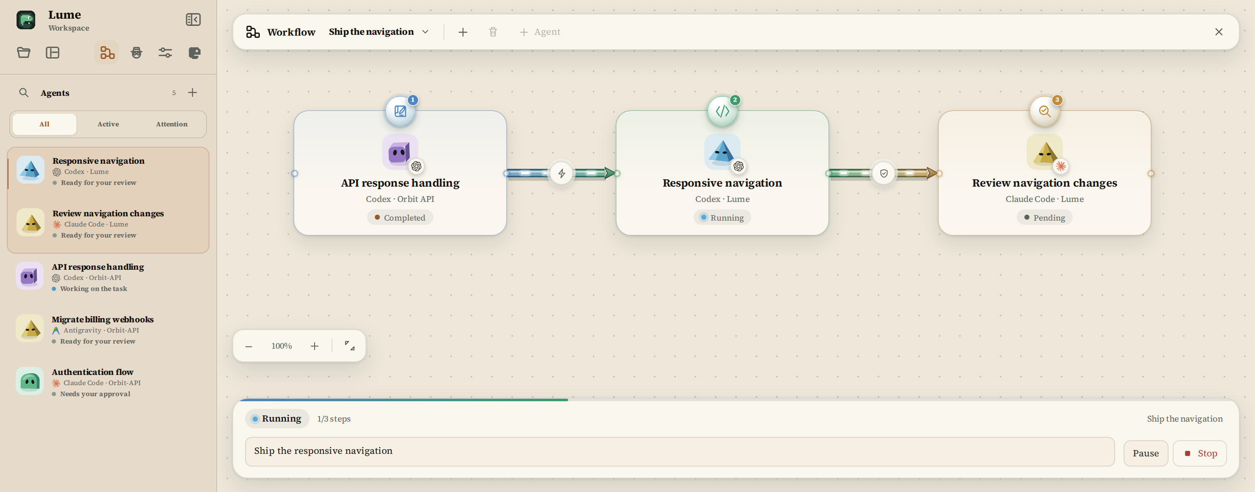Viewport: 1255px width, 492px height.
Task: Open the layout panel icon in sidebar
Action: 53,53
